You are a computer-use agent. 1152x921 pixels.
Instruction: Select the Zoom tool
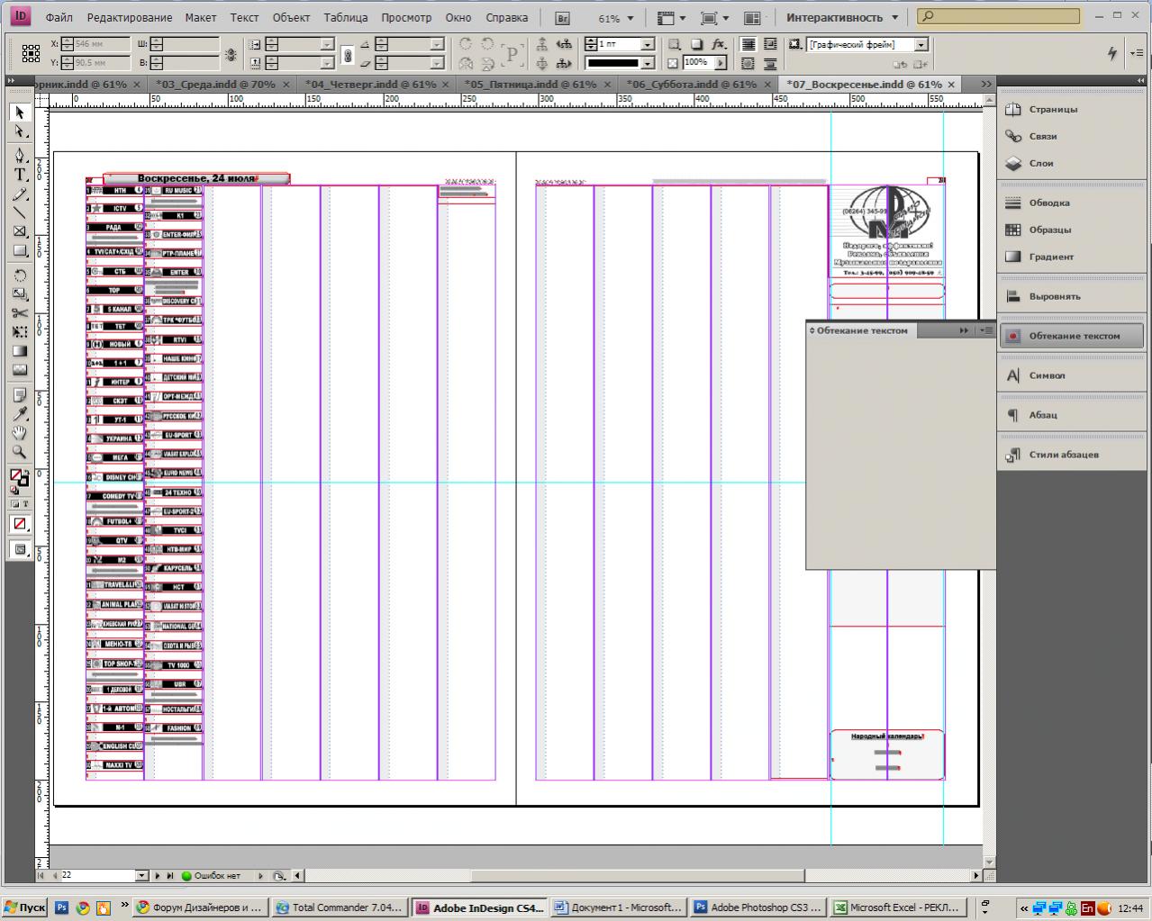20,452
